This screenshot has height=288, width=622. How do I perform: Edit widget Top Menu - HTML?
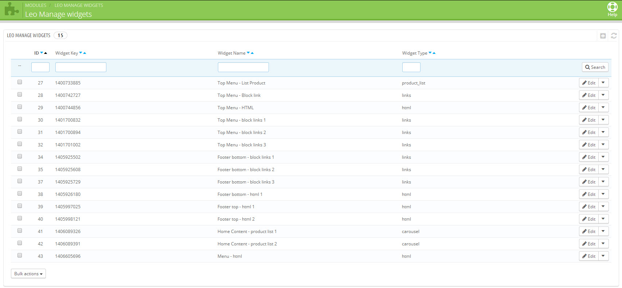pos(589,108)
